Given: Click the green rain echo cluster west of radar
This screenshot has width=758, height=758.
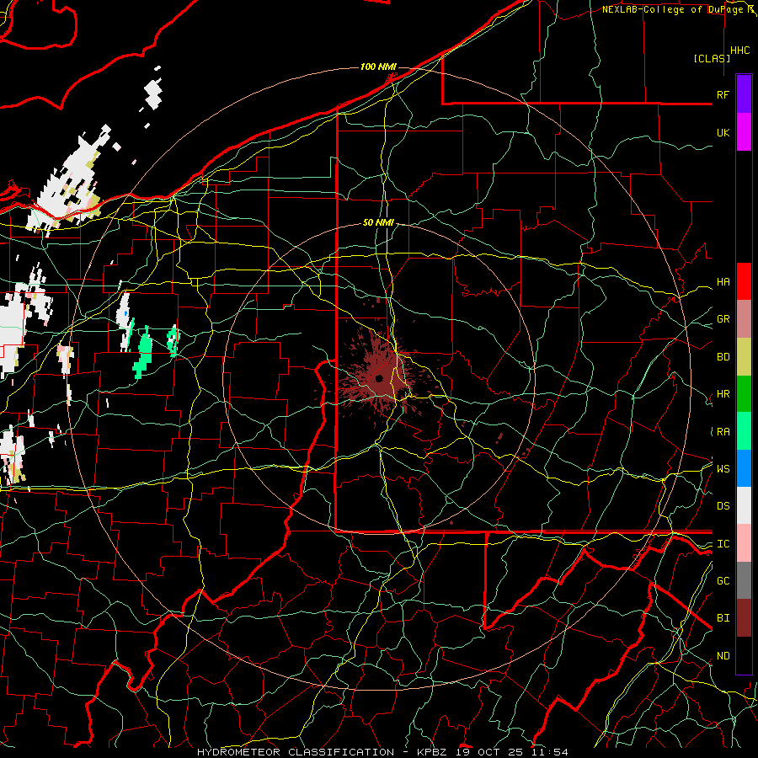Looking at the screenshot, I should pos(144,354).
